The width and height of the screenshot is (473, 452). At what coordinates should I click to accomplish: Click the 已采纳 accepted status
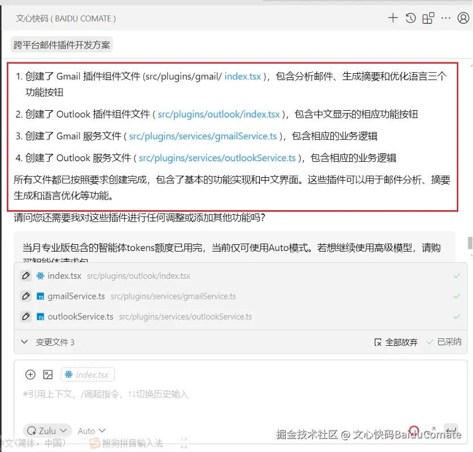(x=444, y=342)
